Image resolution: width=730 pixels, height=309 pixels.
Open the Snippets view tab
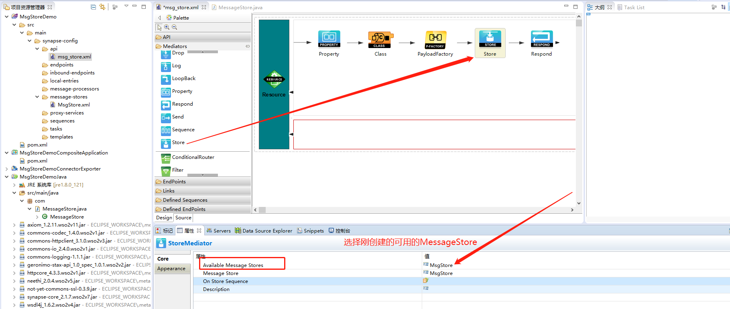click(311, 231)
